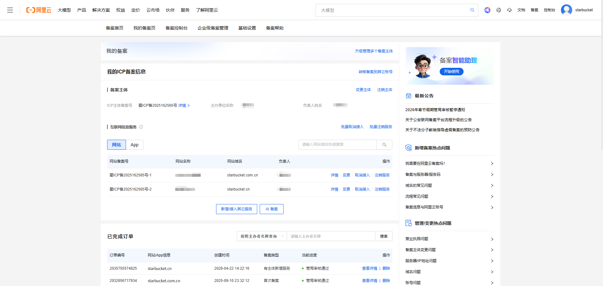Click 文档 in the top header
The height and width of the screenshot is (286, 603).
coord(521,10)
